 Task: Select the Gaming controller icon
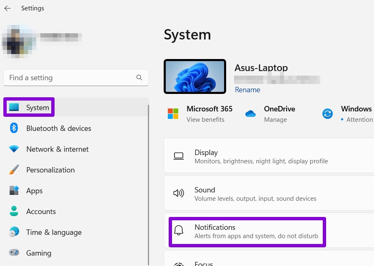tap(14, 253)
